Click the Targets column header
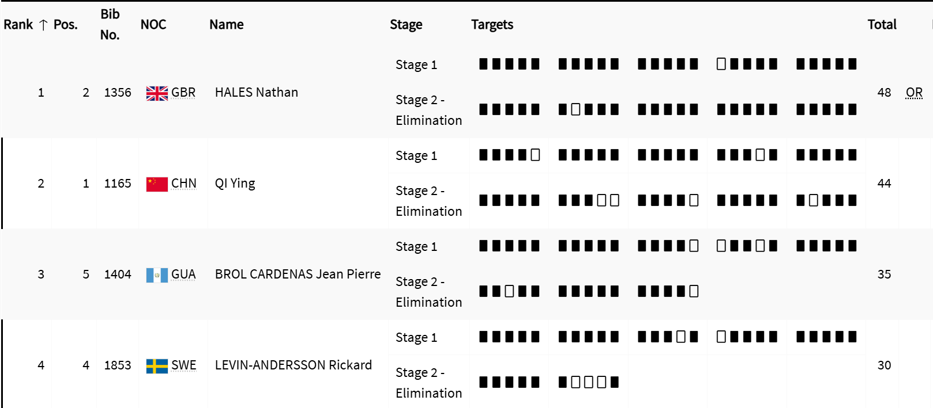This screenshot has width=933, height=408. click(492, 25)
